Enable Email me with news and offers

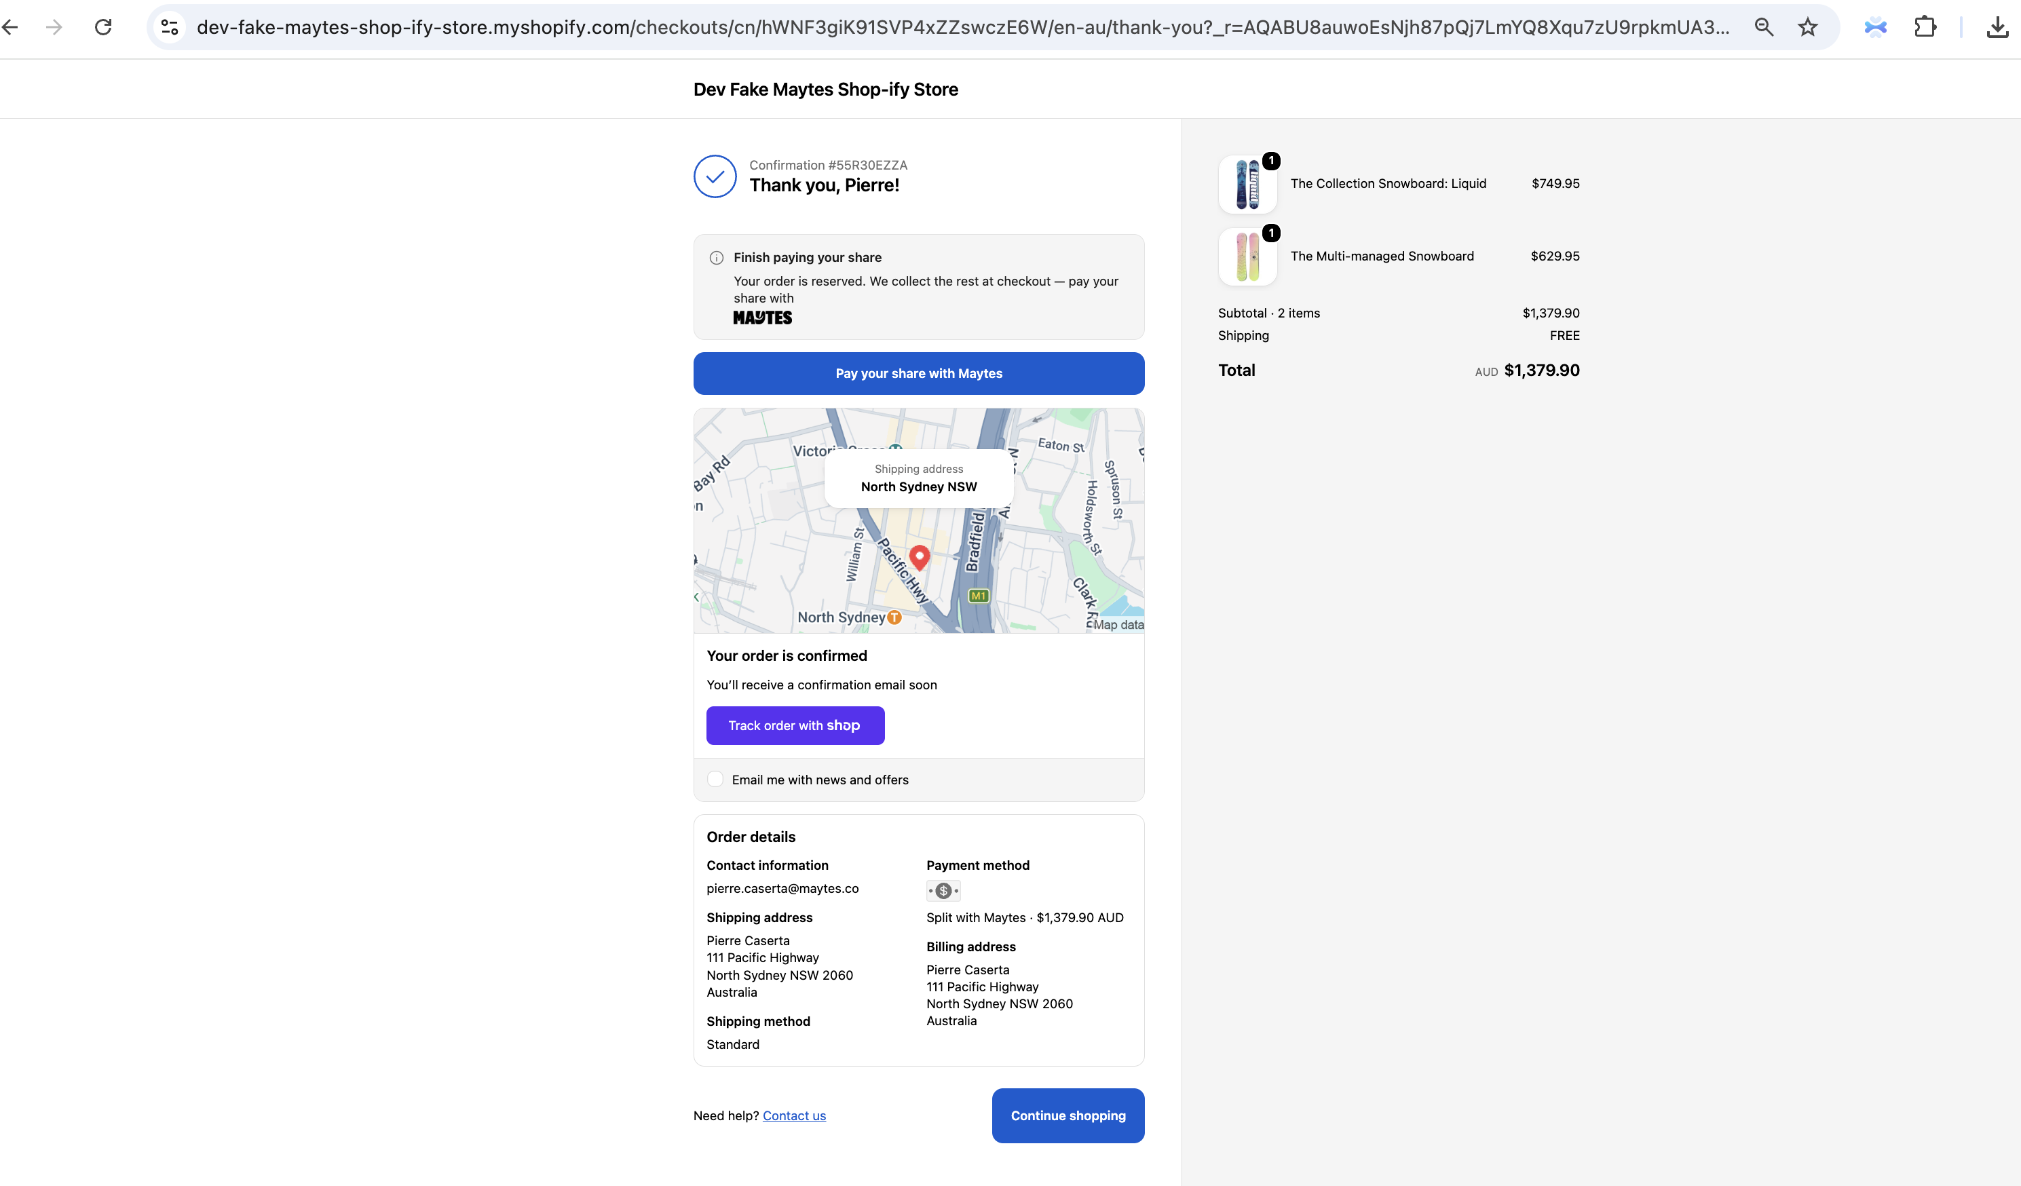715,780
